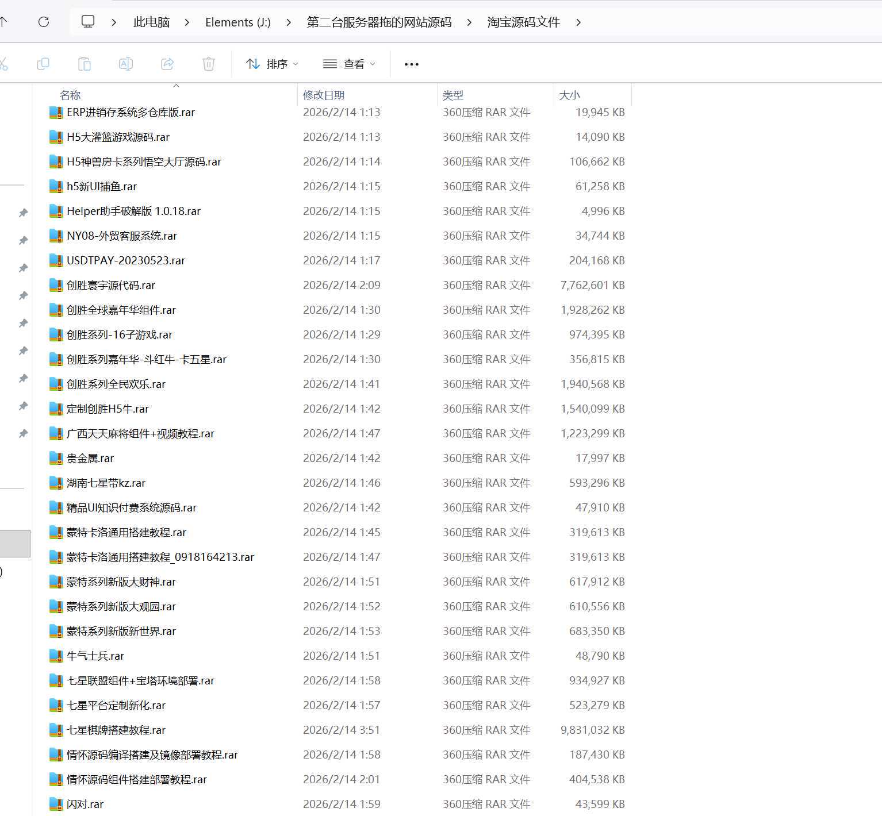Viewport: 882px width, 816px height.
Task: Click the size value 9,831,032 KB
Action: click(x=592, y=730)
